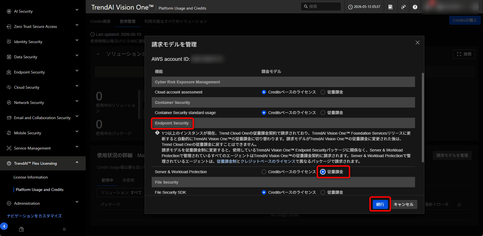Click the Identity Security sidebar icon
The height and width of the screenshot is (236, 483).
point(9,42)
